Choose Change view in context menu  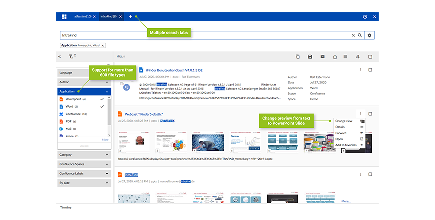(x=349, y=121)
